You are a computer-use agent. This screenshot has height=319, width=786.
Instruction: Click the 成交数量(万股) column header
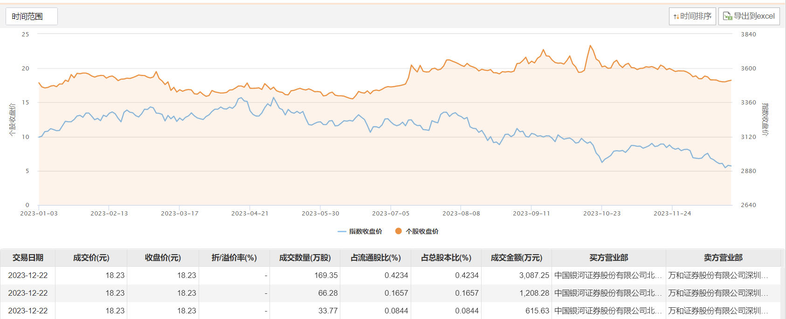pyautogui.click(x=305, y=258)
